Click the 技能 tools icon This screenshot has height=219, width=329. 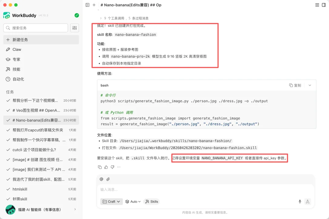[8, 69]
